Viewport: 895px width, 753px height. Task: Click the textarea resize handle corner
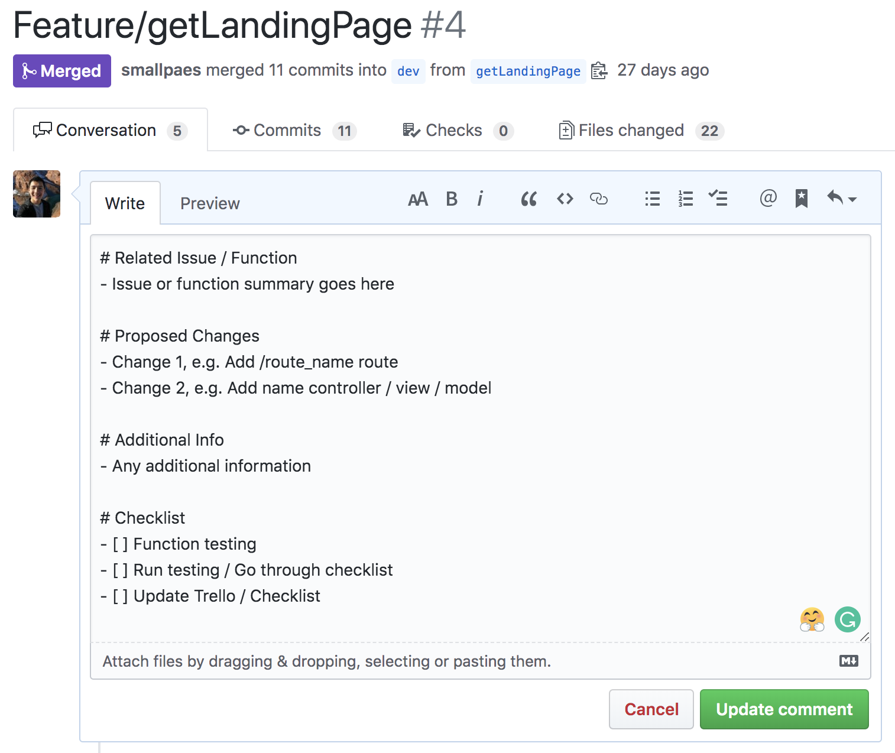[x=865, y=637]
